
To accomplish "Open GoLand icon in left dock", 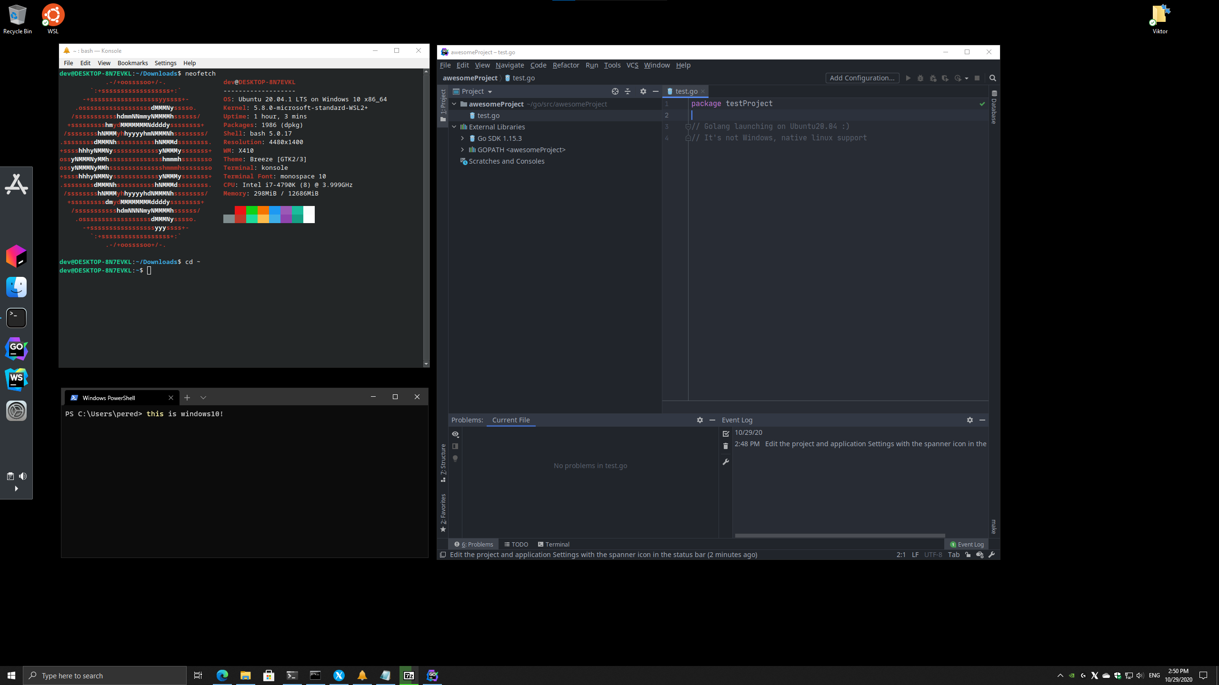I will (16, 348).
